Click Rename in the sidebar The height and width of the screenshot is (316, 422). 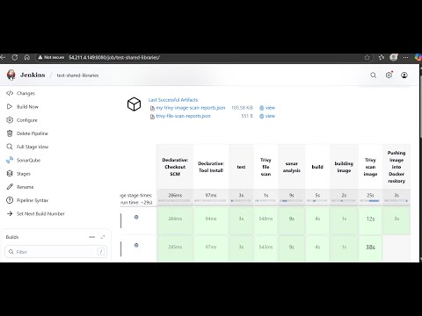(25, 187)
